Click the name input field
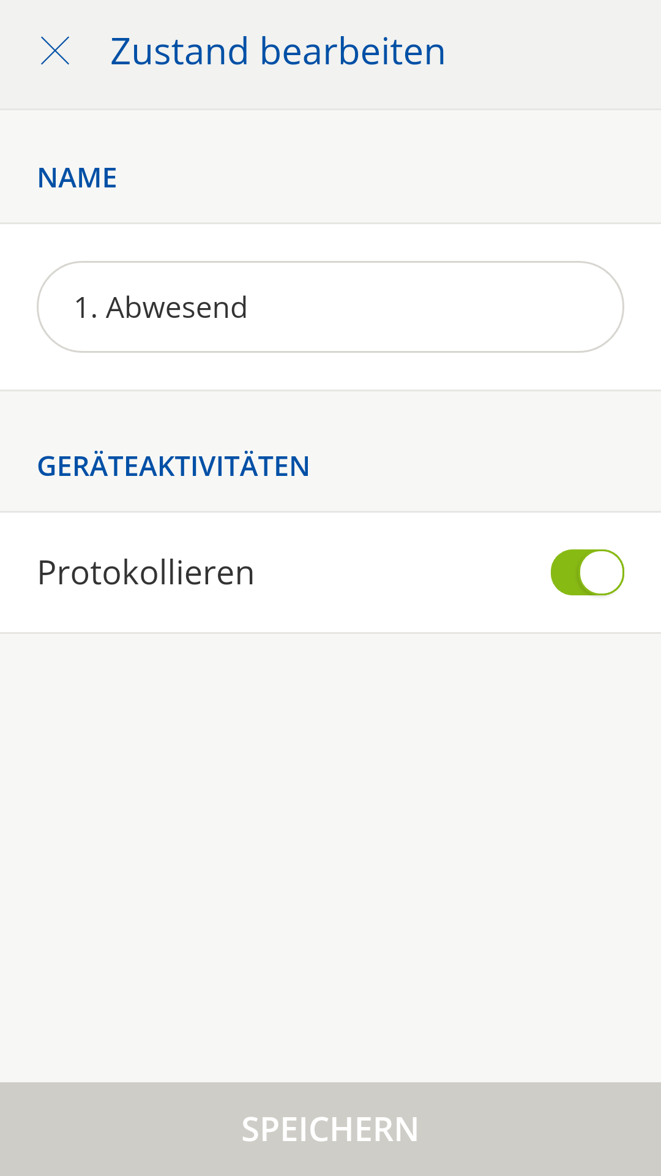Screen dimensions: 661x1176 [x=330, y=307]
